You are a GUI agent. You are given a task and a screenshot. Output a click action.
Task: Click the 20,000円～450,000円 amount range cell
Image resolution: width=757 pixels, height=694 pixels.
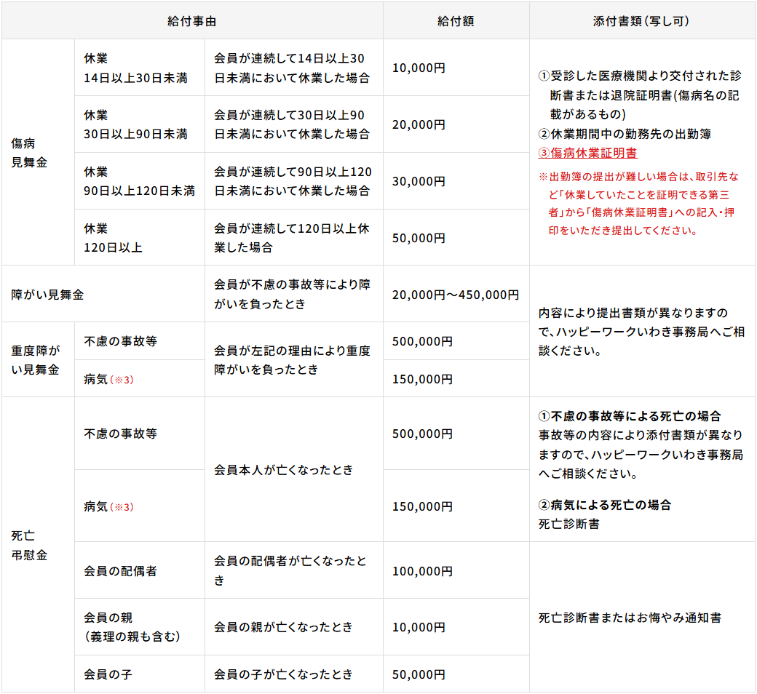coord(455,294)
